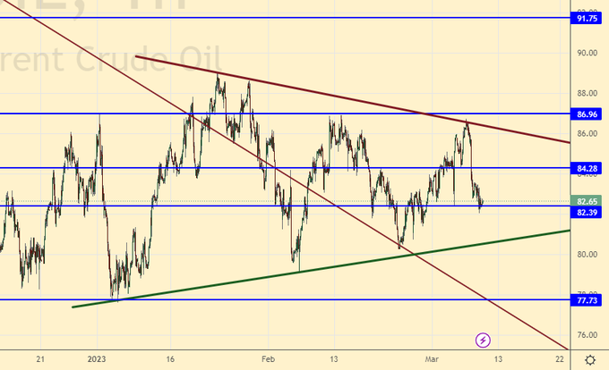
Task: Click the 22 date on time axis
Action: coord(559,359)
